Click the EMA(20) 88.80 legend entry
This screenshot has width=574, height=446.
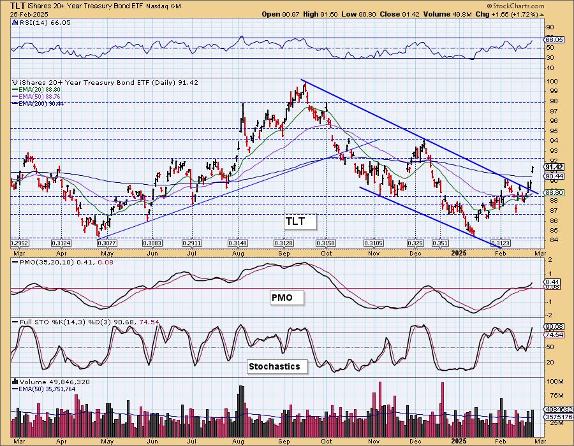[x=39, y=90]
